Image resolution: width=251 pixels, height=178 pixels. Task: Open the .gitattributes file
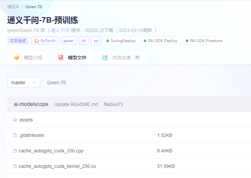pos(31,135)
